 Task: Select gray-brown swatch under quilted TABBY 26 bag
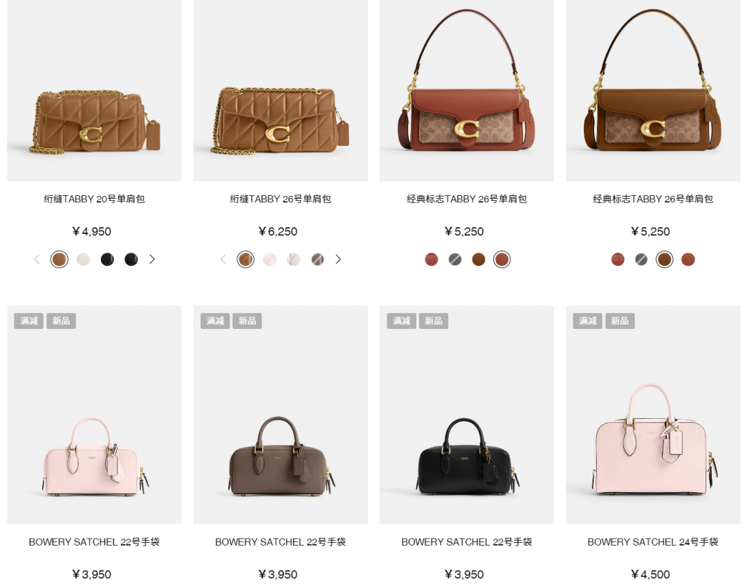pos(317,260)
